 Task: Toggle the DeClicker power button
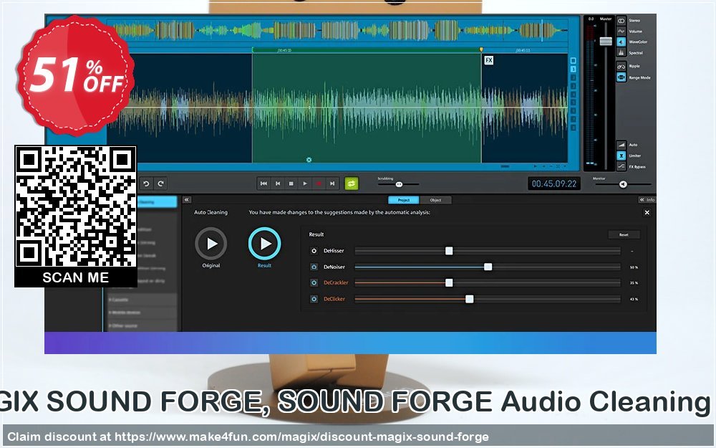coord(314,299)
